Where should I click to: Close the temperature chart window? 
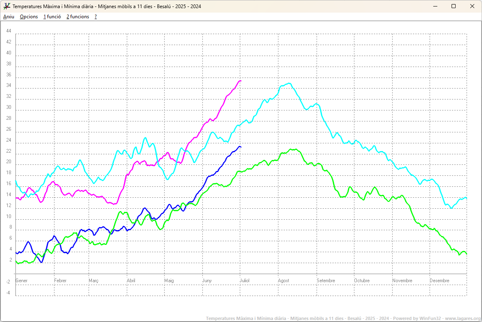click(472, 6)
